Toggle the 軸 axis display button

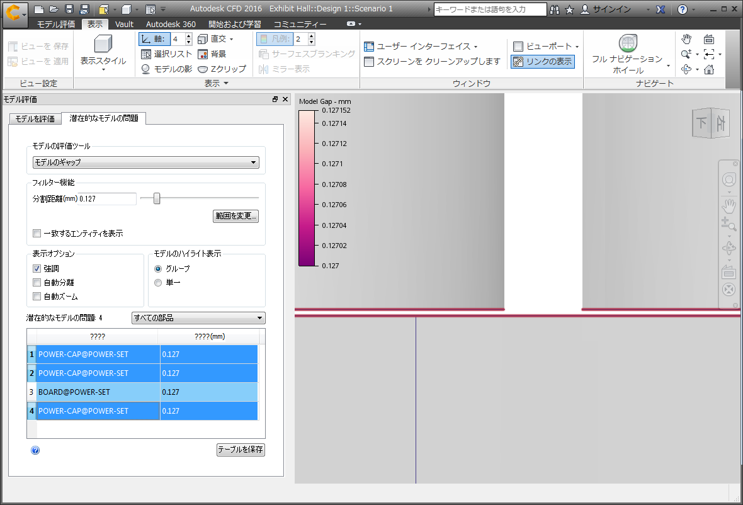point(154,39)
